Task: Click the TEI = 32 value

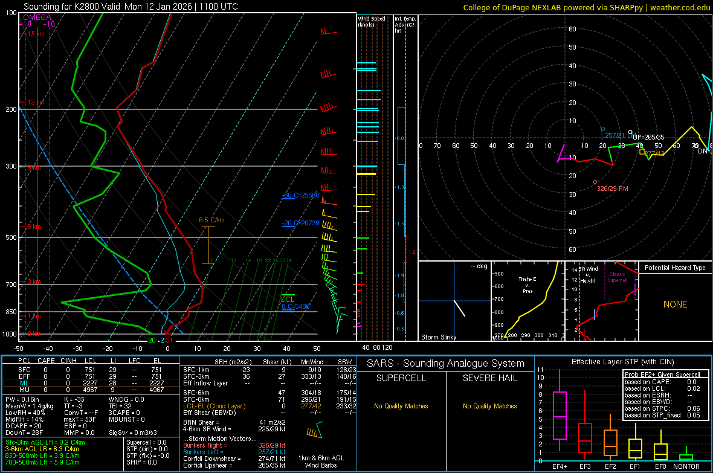Action: tap(120, 406)
